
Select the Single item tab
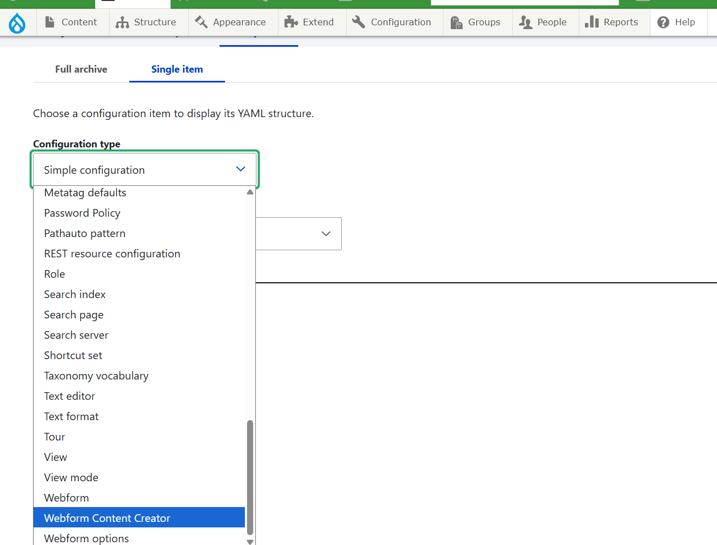[177, 69]
